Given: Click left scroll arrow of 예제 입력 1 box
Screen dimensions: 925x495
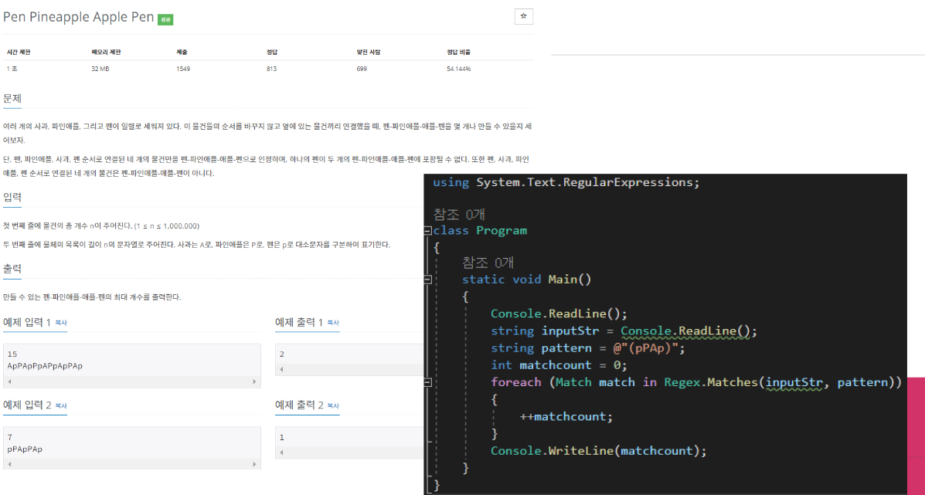Looking at the screenshot, I should 9,381.
